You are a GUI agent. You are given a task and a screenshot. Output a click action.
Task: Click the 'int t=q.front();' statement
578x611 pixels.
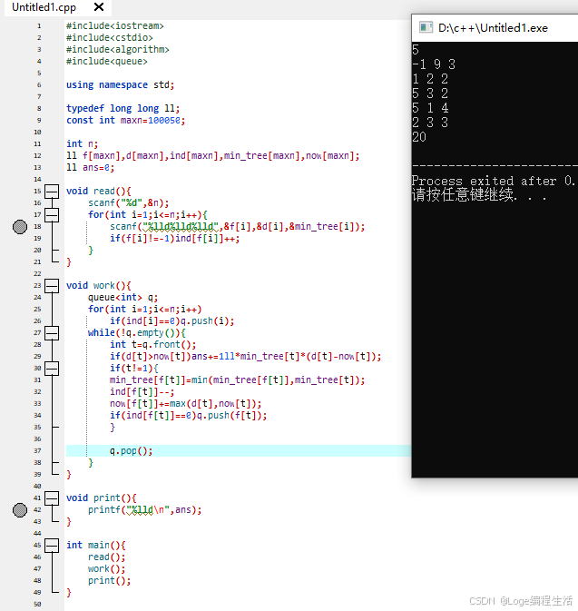click(152, 344)
